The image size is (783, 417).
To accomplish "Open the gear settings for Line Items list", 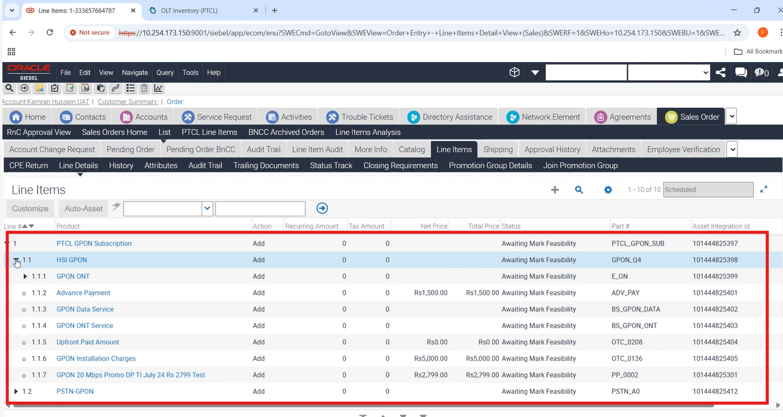I will (608, 190).
